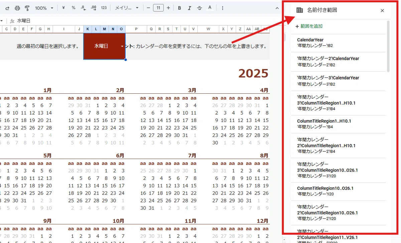Select the CalendarYear named range
The image size is (401, 243).
[x=338, y=43]
